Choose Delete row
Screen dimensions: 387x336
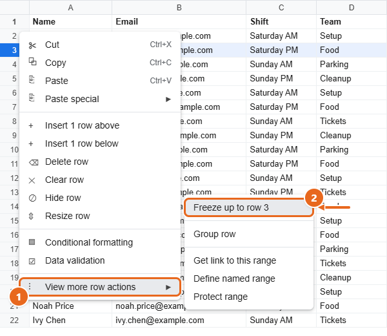click(100, 162)
